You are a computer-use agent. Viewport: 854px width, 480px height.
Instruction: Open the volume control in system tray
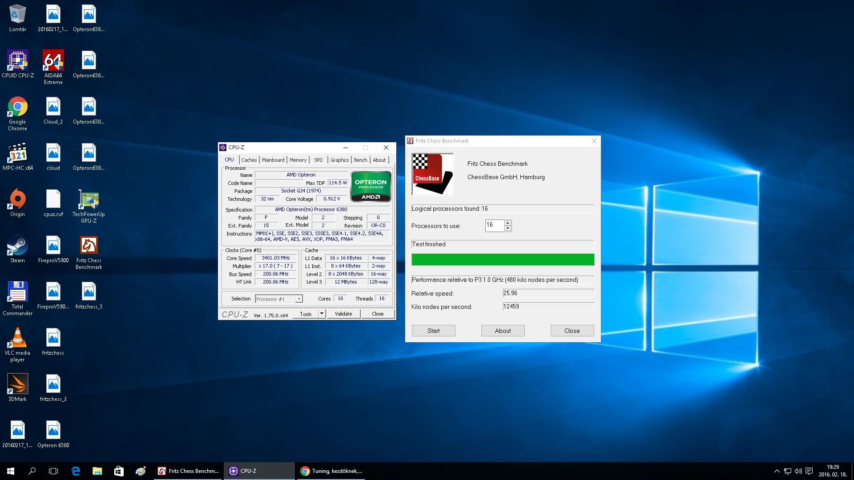pyautogui.click(x=798, y=471)
